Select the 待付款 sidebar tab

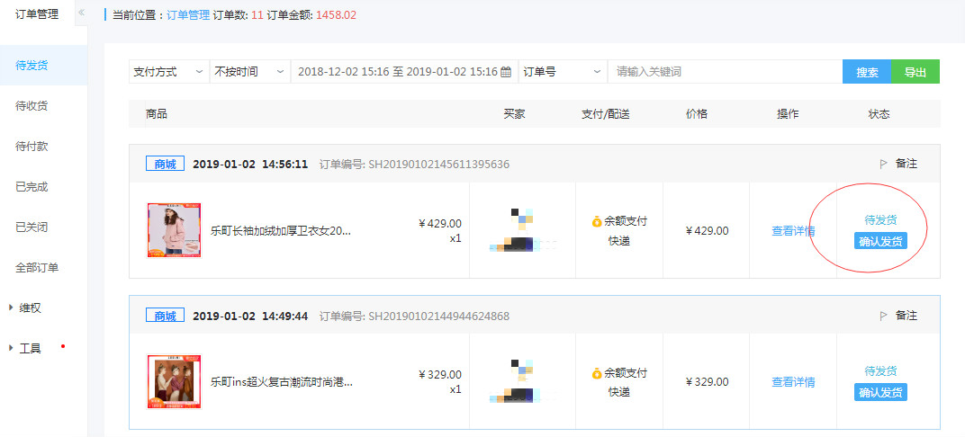pyautogui.click(x=32, y=147)
